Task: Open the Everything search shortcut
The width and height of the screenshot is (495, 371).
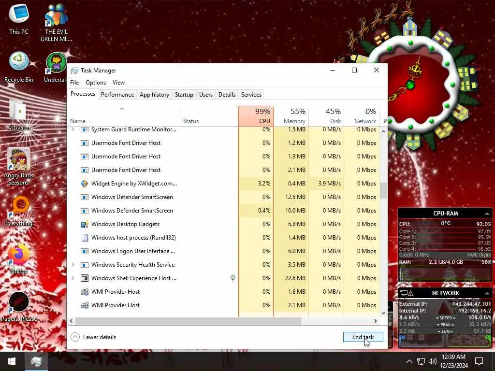Action: point(19,211)
